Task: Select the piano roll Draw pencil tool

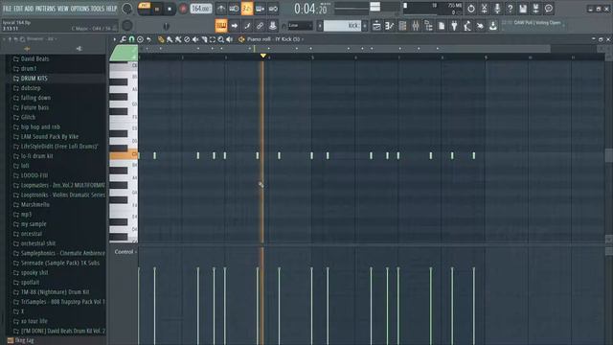Action: (x=161, y=39)
